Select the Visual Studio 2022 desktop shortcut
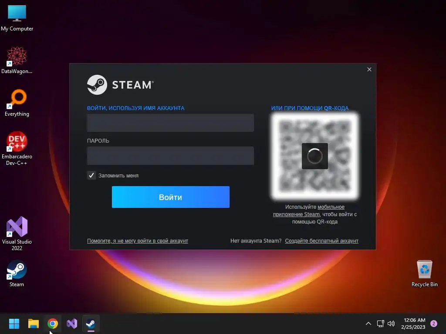446x334 pixels. click(x=17, y=234)
